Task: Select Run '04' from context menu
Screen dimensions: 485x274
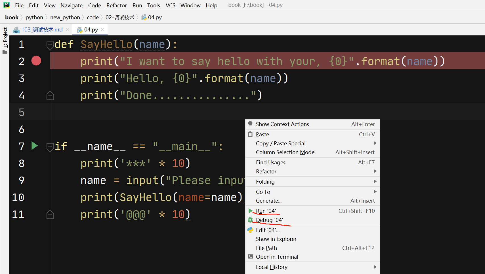Action: (266, 211)
